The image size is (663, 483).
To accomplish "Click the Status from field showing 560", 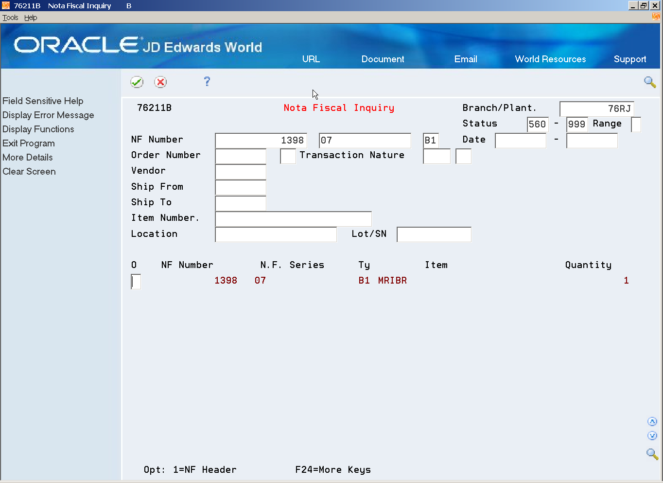I will tap(538, 125).
